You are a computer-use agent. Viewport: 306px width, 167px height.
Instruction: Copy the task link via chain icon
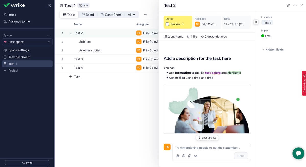pyautogui.click(x=288, y=5)
